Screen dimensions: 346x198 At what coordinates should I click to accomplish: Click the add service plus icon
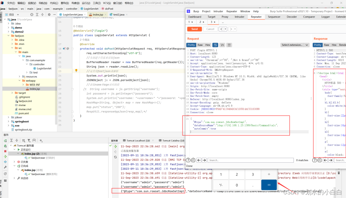tap(41, 141)
